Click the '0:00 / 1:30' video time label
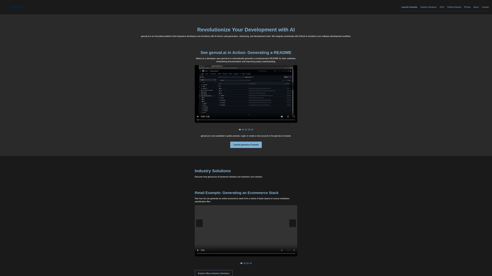 [205, 117]
